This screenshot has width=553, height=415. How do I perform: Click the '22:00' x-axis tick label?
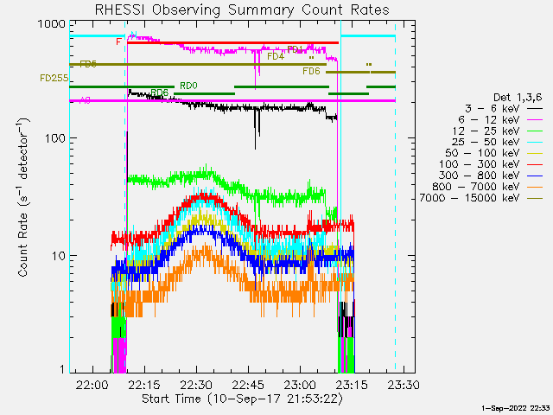[92, 385]
